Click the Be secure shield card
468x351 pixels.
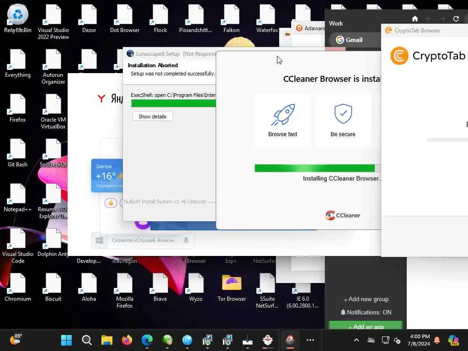343,121
